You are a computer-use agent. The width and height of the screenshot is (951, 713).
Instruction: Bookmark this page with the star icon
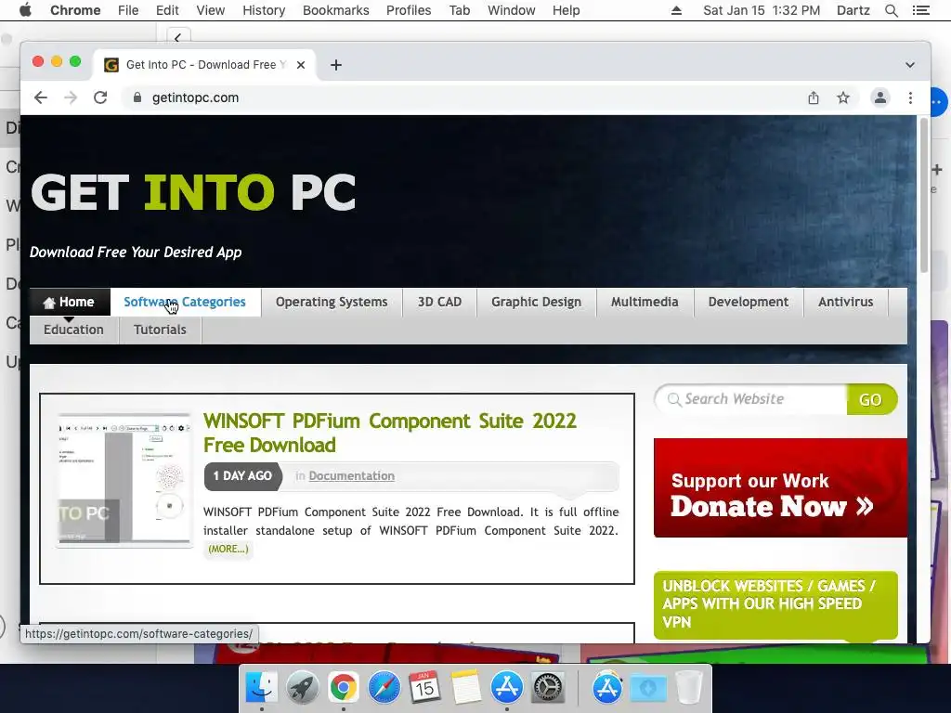coord(843,97)
